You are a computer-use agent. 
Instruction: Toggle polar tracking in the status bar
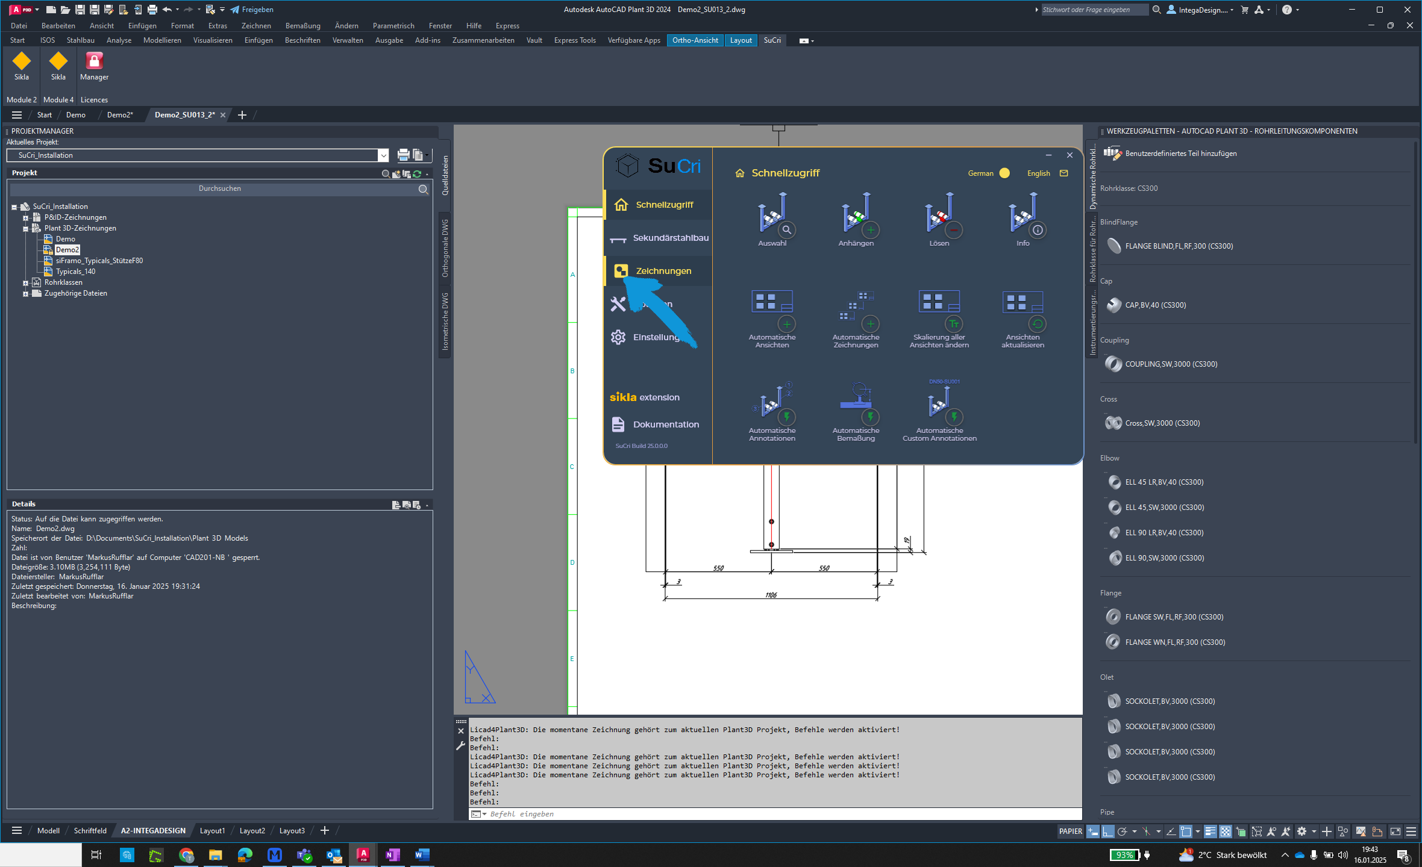coord(1122,831)
